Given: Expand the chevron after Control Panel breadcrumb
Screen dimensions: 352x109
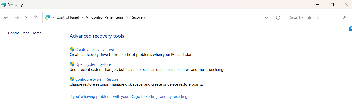Looking at the screenshot, I should click(82, 17).
